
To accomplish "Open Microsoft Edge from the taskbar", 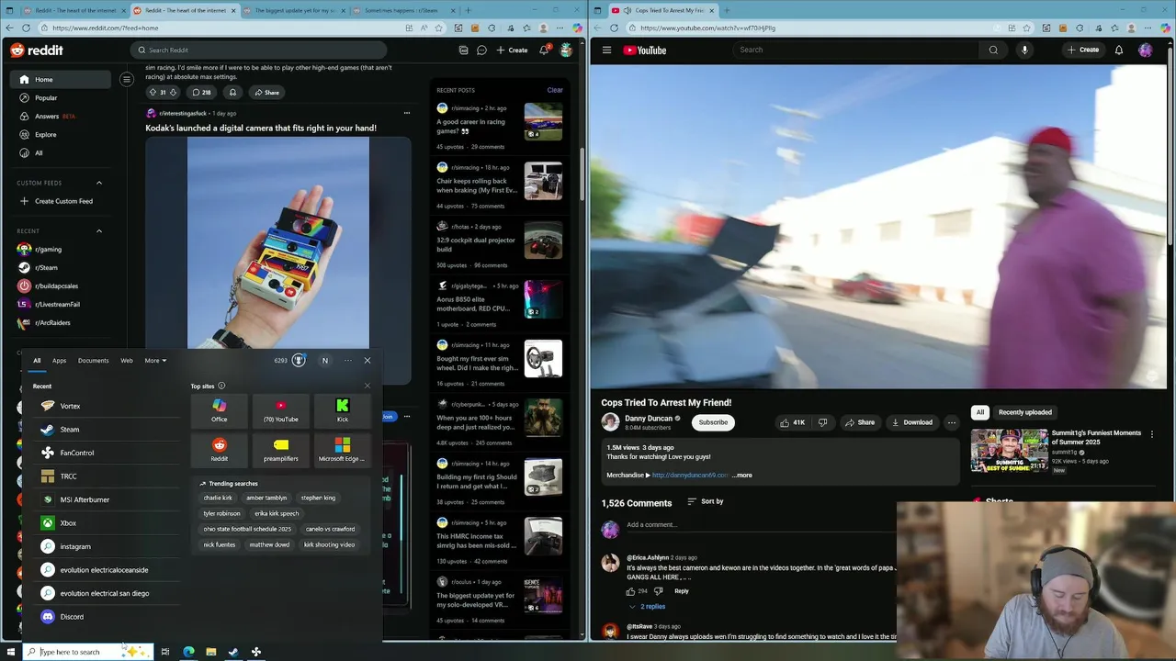I will [188, 652].
